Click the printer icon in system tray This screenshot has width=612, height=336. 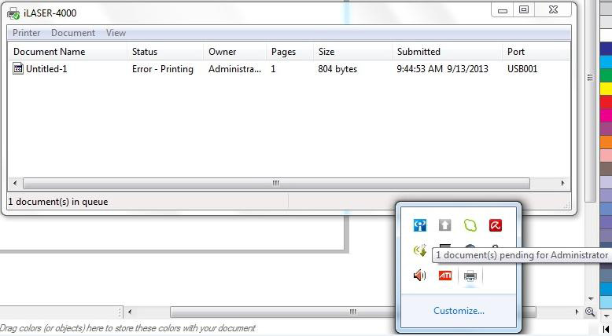[470, 276]
